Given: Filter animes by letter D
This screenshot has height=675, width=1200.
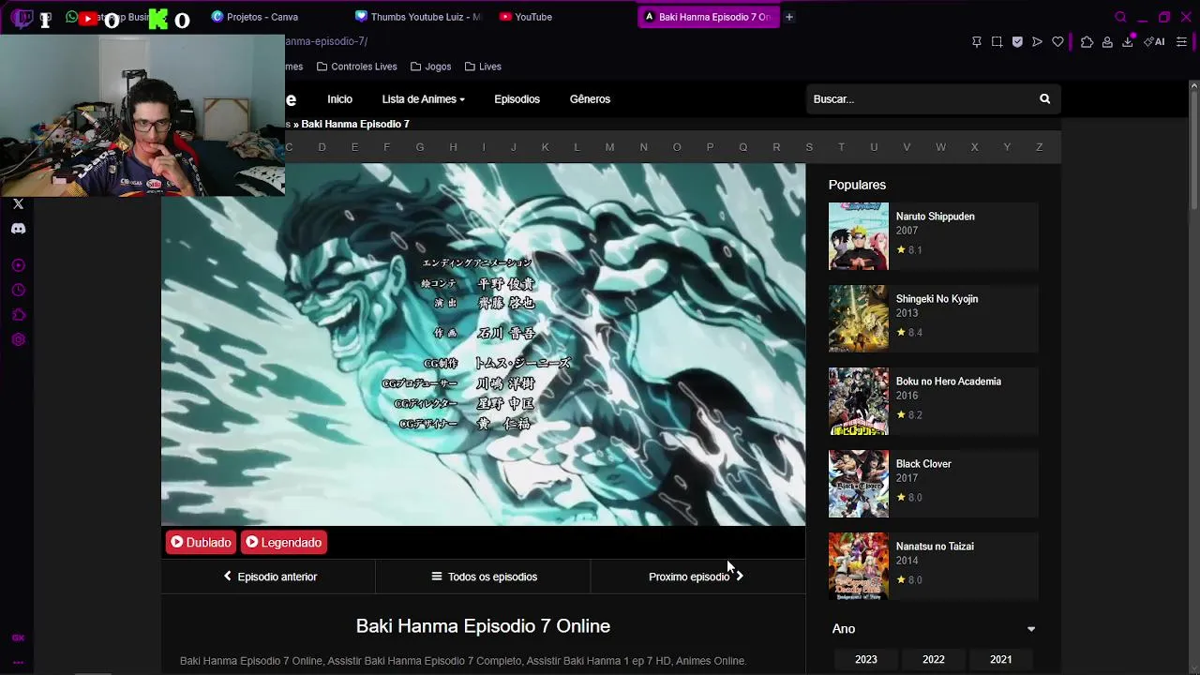Looking at the screenshot, I should 322,147.
